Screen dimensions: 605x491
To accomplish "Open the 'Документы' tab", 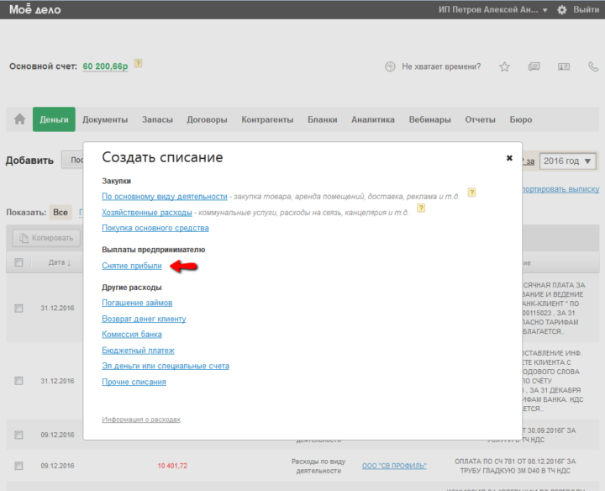I will pyautogui.click(x=105, y=119).
